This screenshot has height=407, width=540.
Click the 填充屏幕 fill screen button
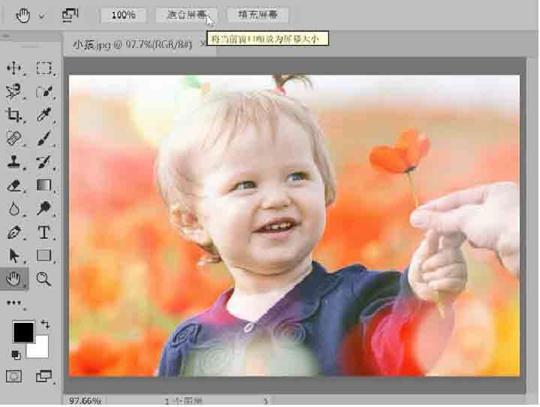[258, 15]
